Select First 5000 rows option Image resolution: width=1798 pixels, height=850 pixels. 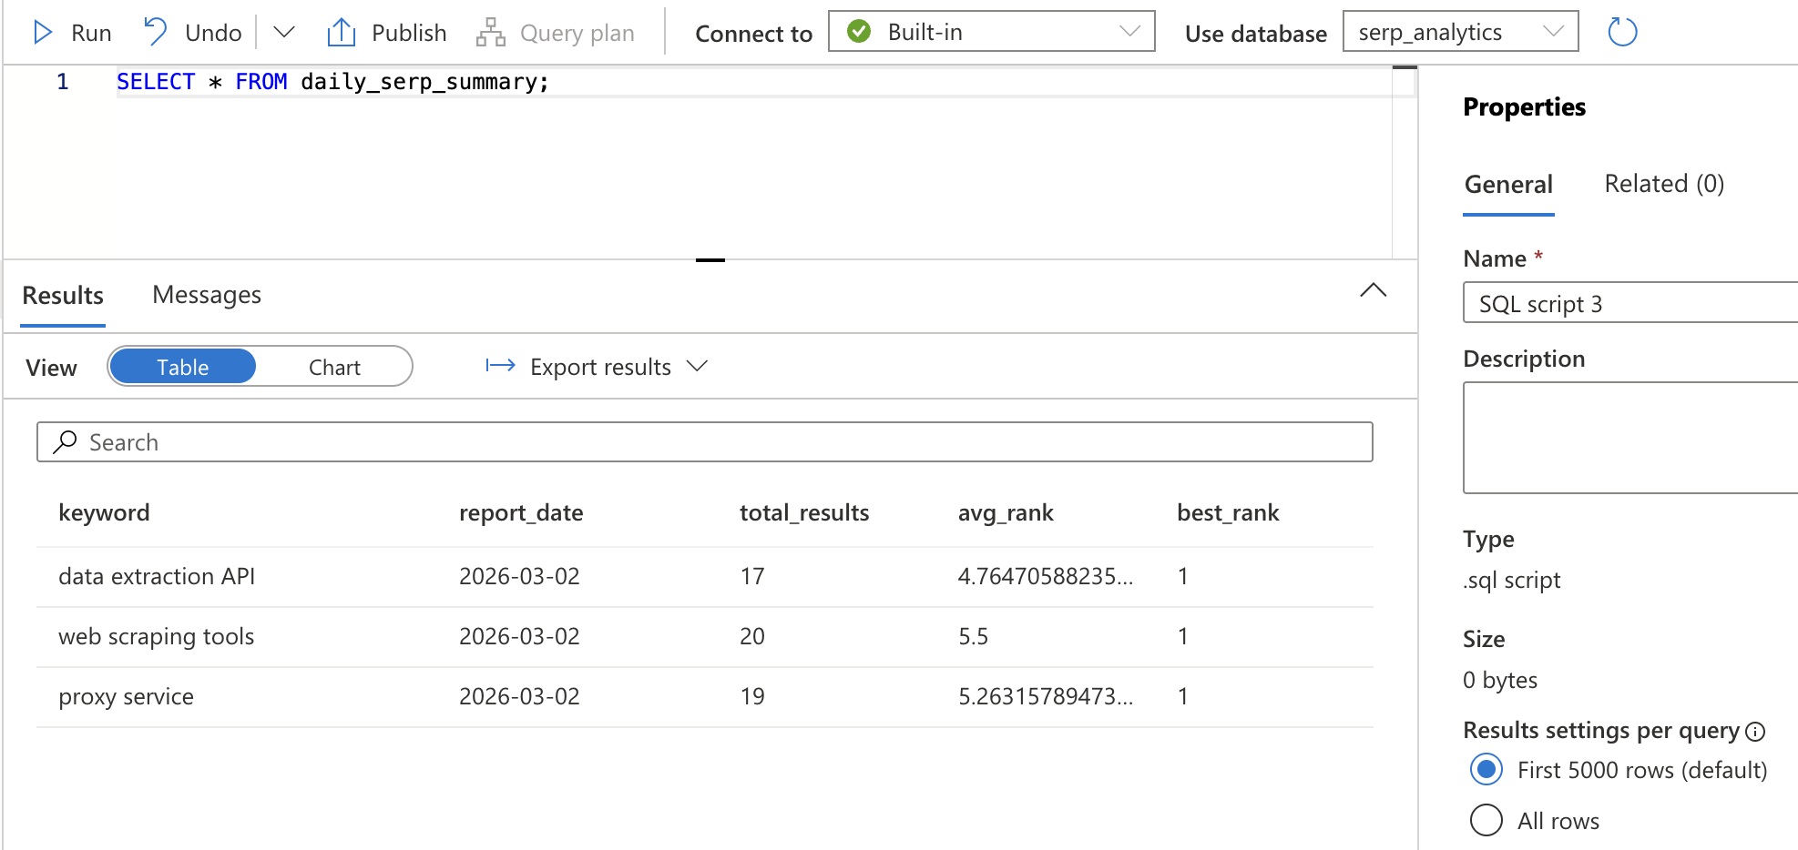pos(1485,769)
